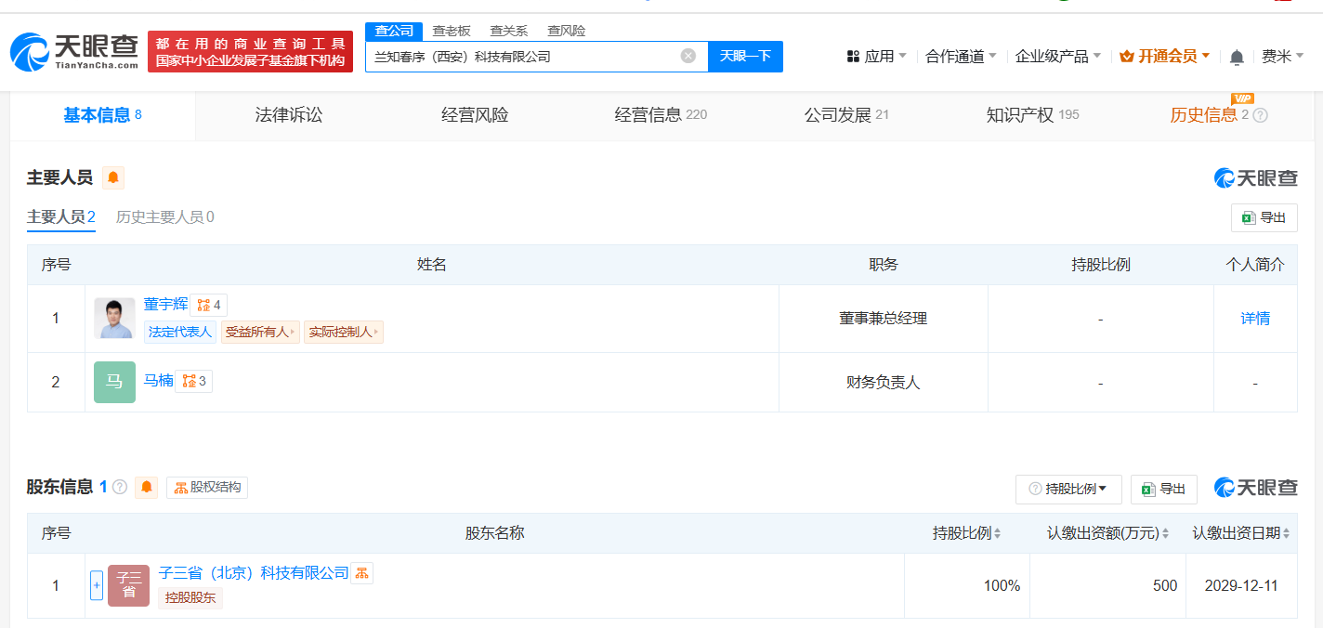1323x628 pixels.
Task: Expand the 子三省 shareholder row with plus
Action: click(97, 585)
